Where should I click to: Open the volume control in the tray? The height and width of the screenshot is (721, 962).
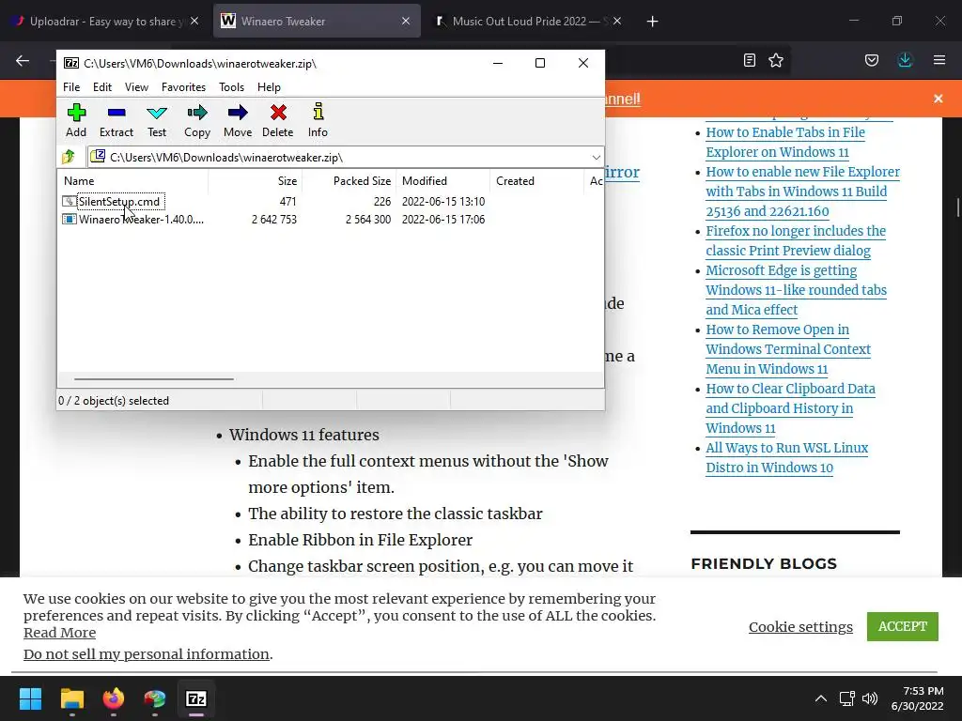pos(870,698)
